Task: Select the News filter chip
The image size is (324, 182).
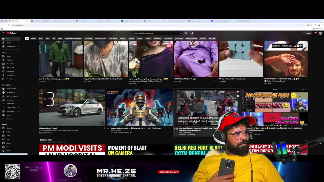Action: [x=48, y=38]
